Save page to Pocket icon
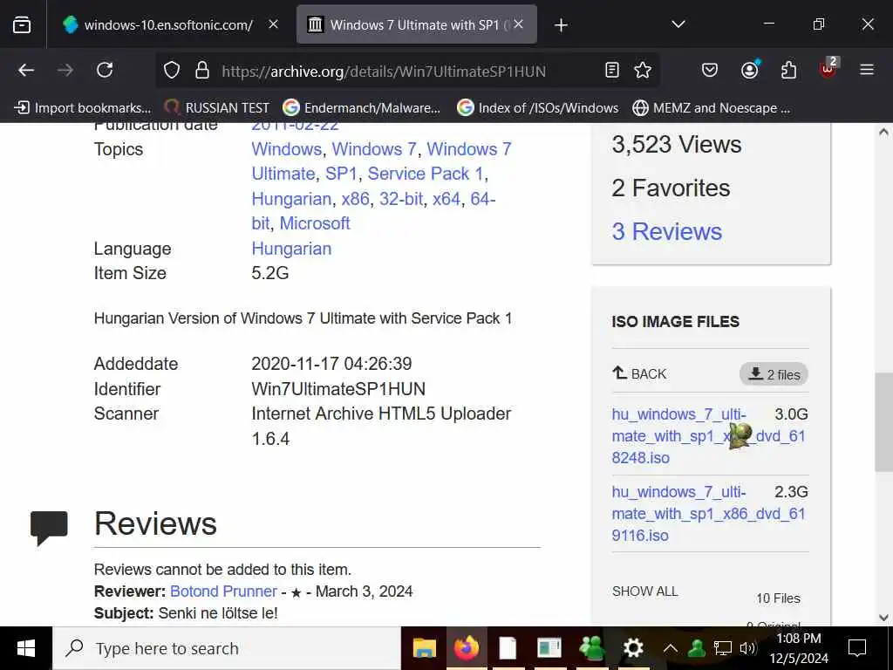Image resolution: width=893 pixels, height=670 pixels. click(710, 70)
